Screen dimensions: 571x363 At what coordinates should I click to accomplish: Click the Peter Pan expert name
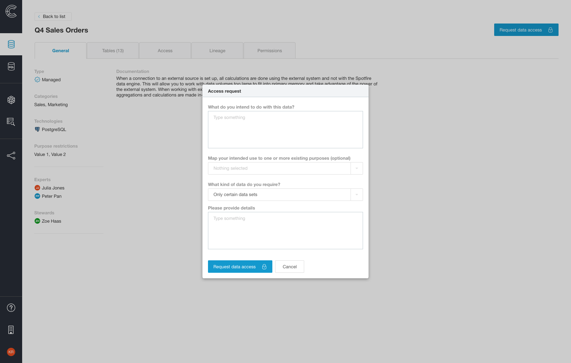pos(52,196)
